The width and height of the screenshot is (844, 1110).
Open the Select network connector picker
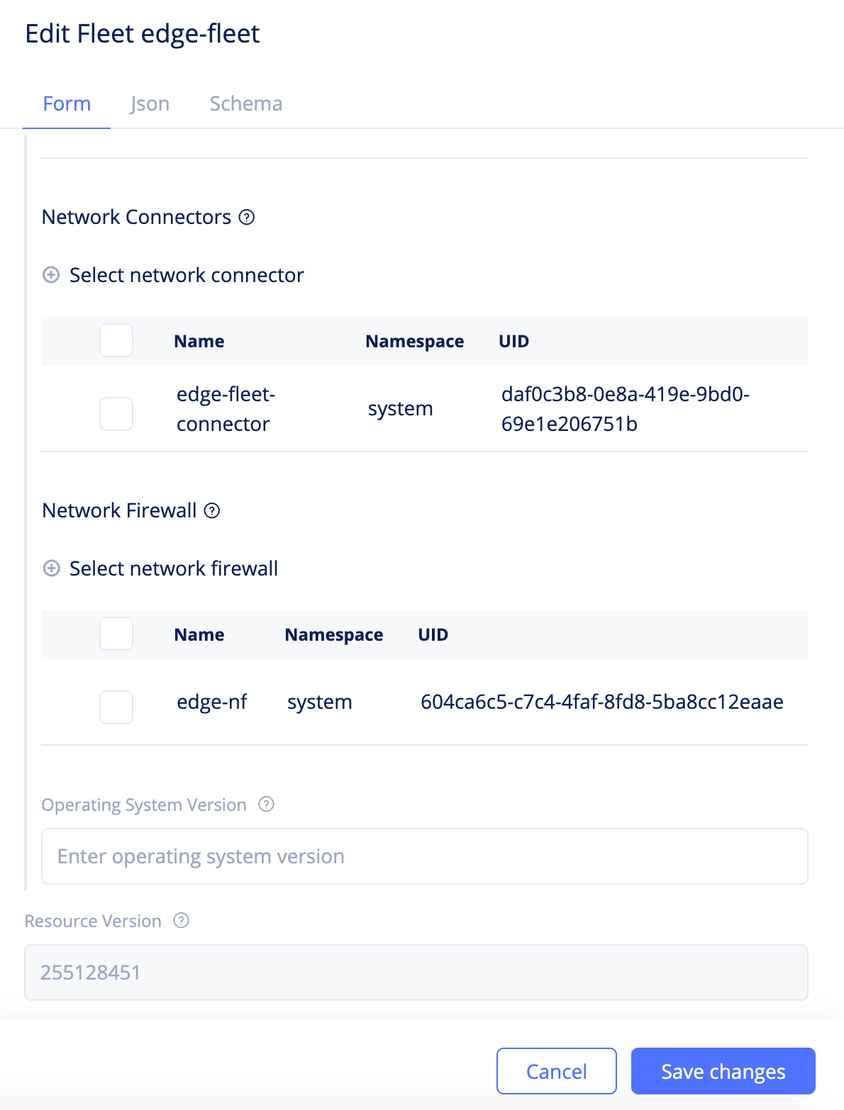pyautogui.click(x=186, y=275)
